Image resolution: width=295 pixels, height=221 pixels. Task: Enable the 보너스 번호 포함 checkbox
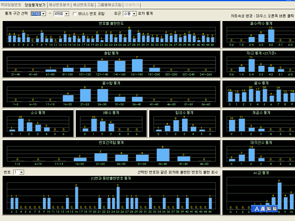point(75,14)
